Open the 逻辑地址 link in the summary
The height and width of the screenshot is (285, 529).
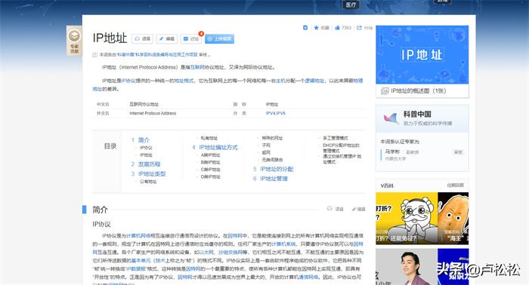314,81
